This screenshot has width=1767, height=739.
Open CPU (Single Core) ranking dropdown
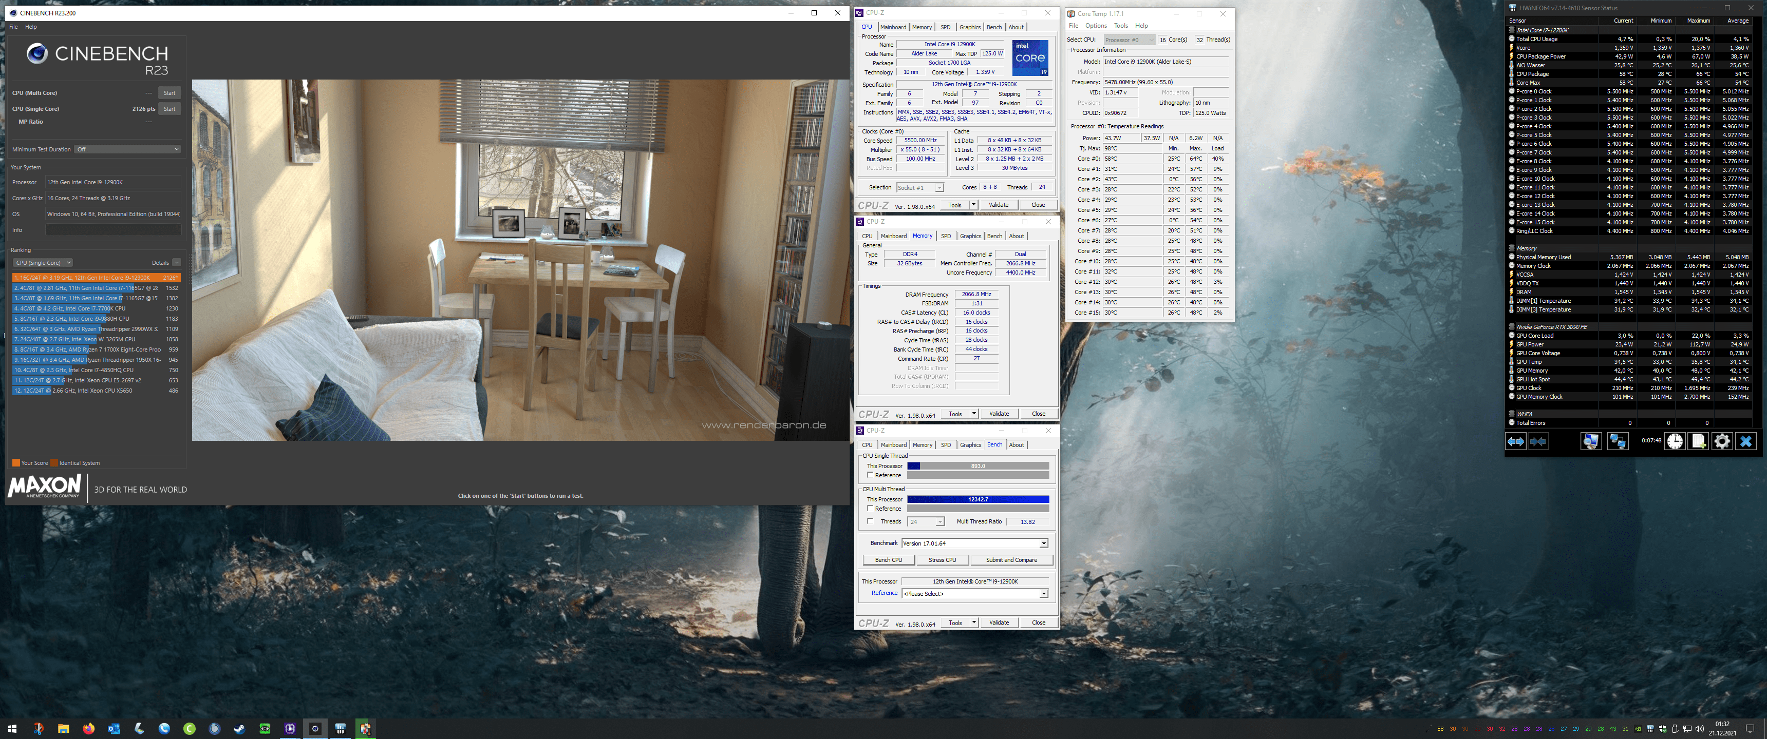click(x=43, y=263)
